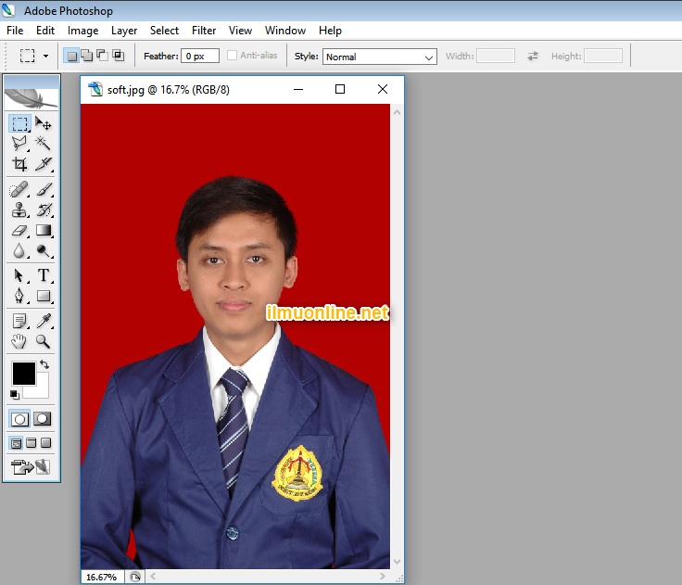Select the Move tool

click(43, 123)
